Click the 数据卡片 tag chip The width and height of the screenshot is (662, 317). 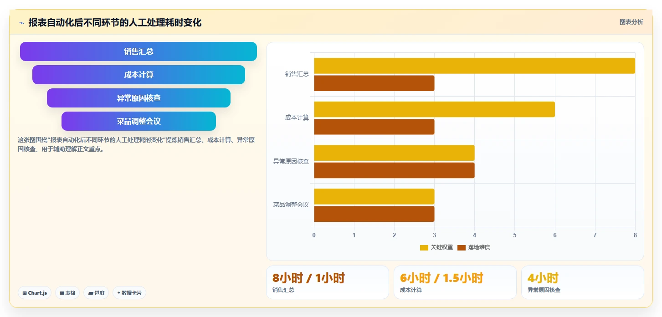coord(129,293)
